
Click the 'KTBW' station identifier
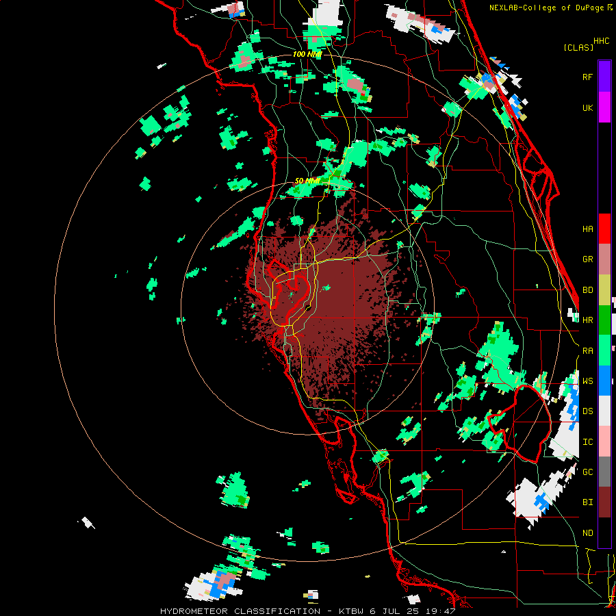click(x=351, y=611)
